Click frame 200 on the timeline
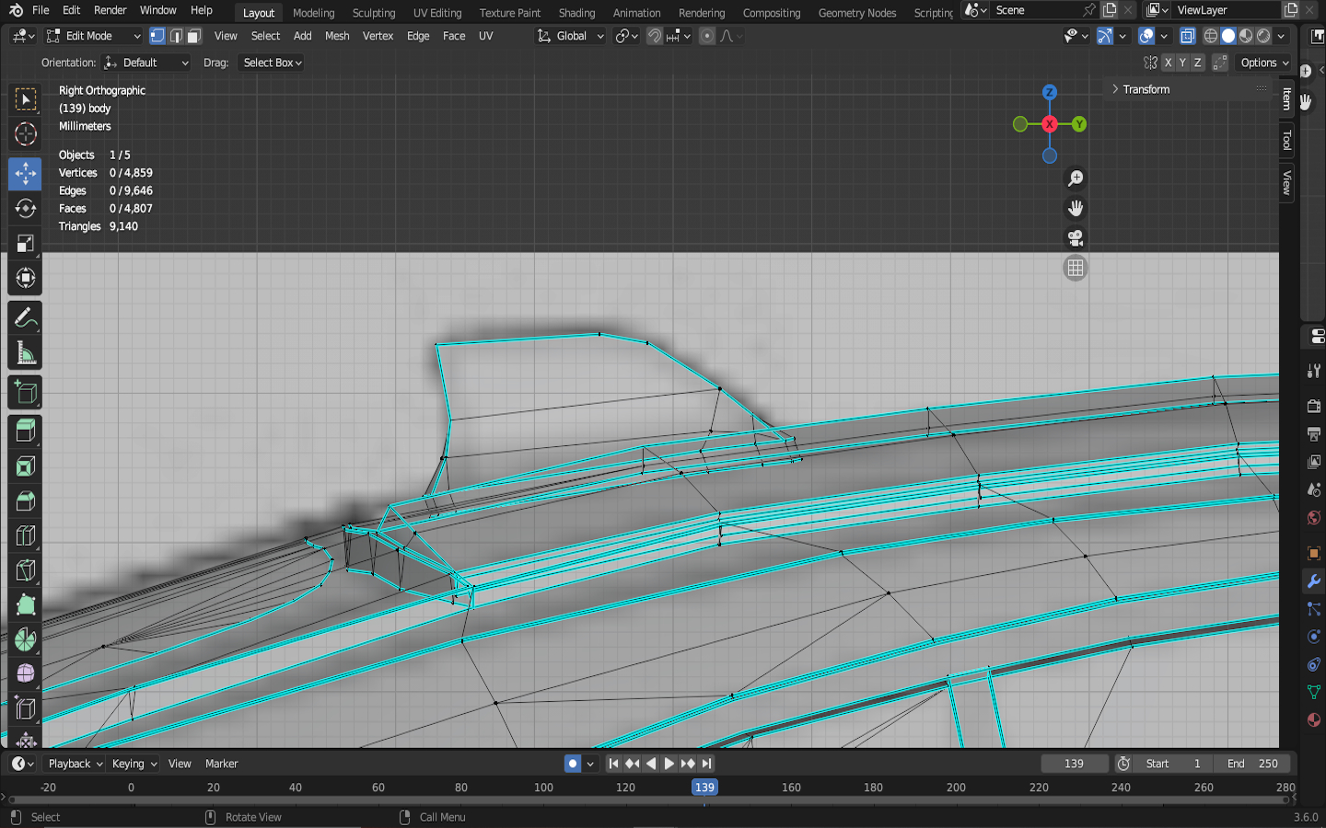Viewport: 1326px width, 828px height. (x=956, y=788)
